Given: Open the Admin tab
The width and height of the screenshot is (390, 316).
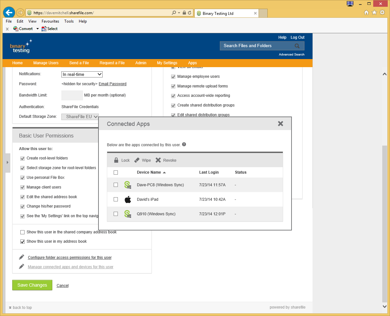Looking at the screenshot, I should (x=141, y=63).
